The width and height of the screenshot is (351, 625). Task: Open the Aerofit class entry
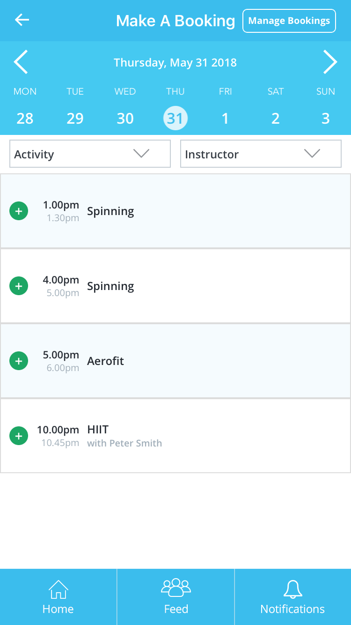point(175,361)
